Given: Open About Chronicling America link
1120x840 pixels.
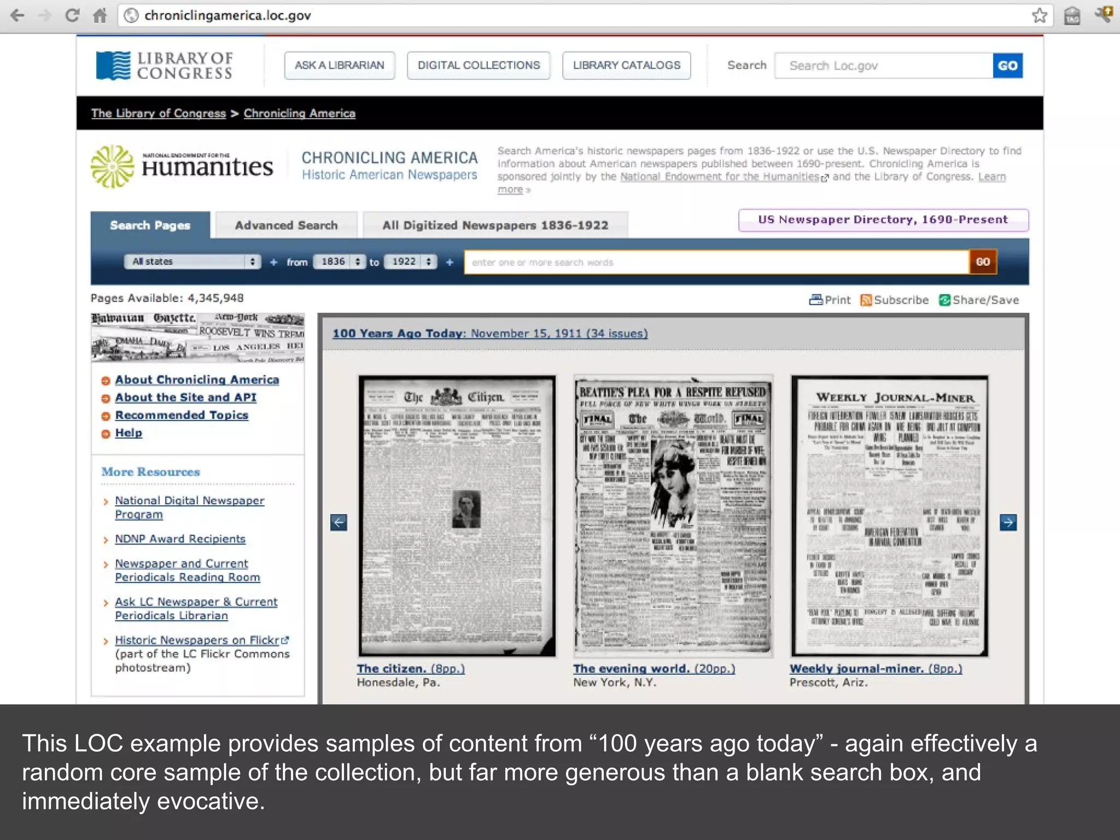Looking at the screenshot, I should click(197, 380).
